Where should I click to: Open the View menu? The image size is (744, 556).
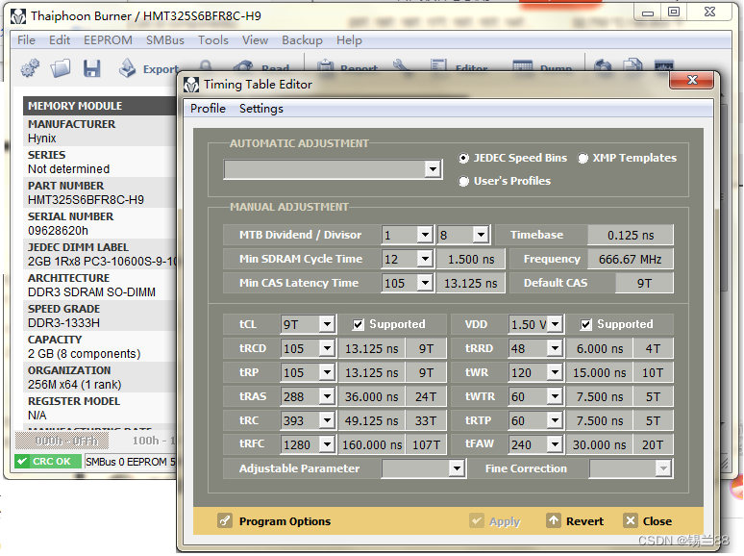click(255, 40)
